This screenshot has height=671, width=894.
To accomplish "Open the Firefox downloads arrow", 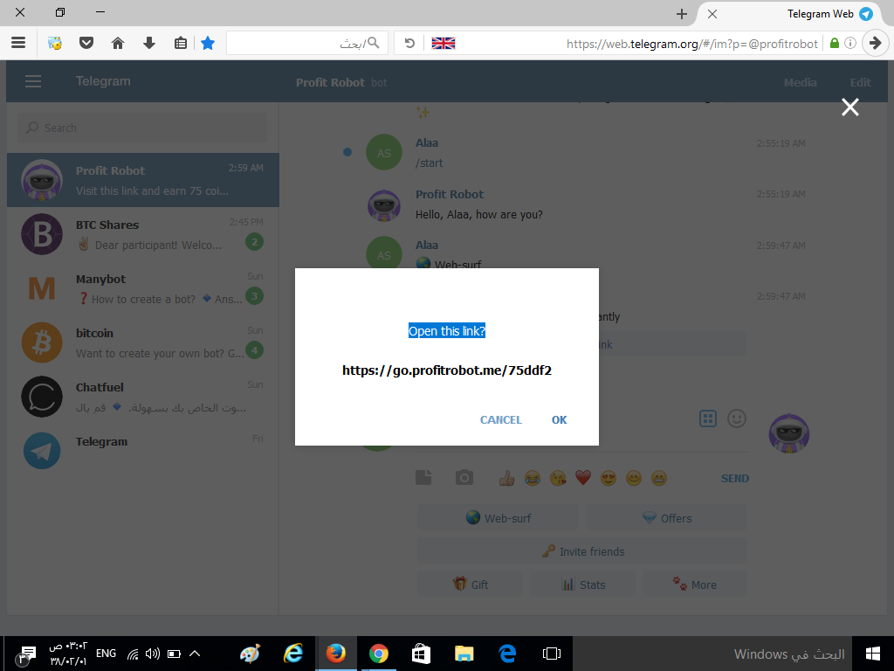I will point(148,43).
